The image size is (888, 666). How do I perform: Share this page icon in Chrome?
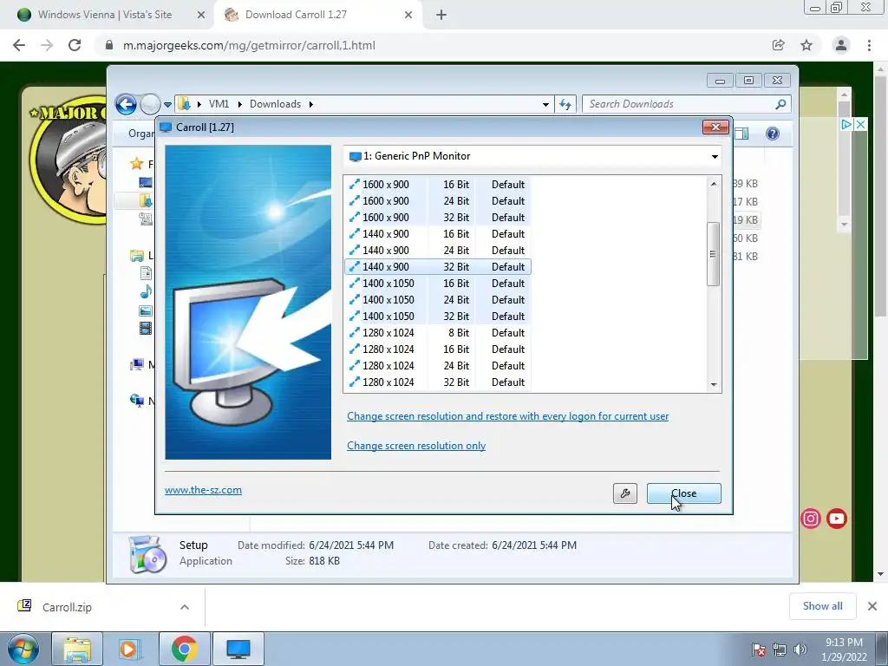pyautogui.click(x=779, y=45)
